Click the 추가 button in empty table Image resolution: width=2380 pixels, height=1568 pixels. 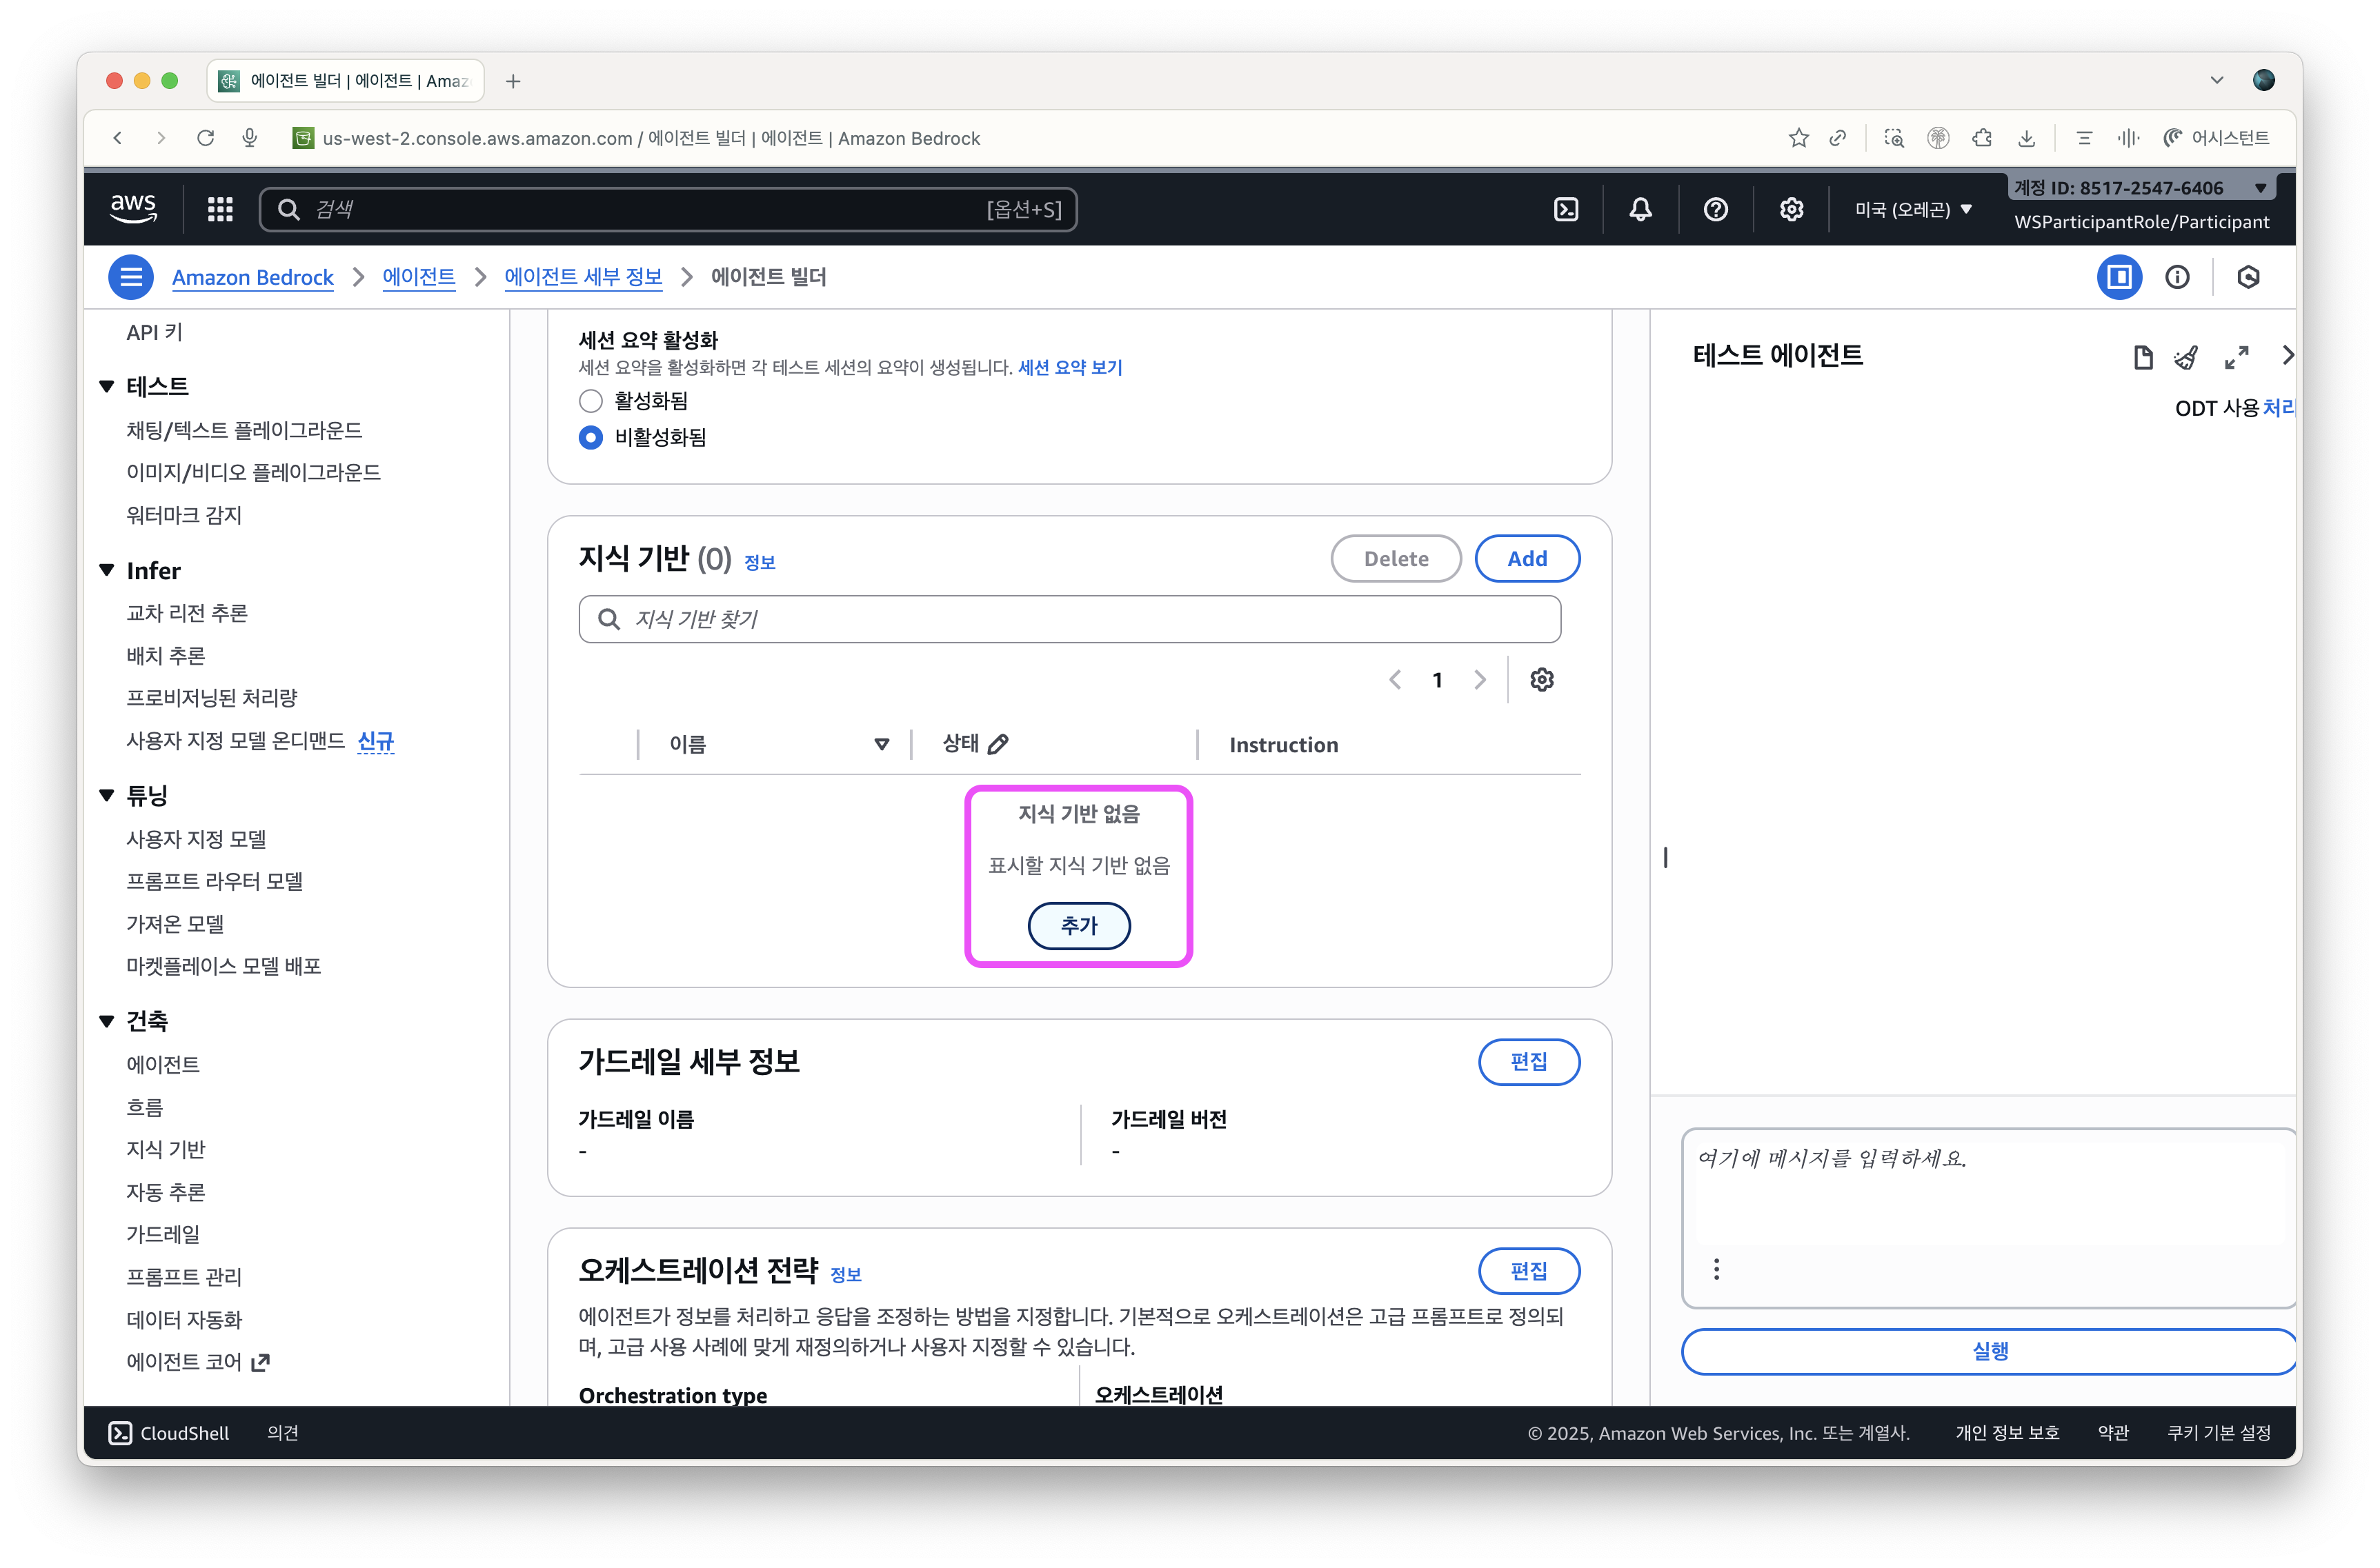pos(1078,926)
